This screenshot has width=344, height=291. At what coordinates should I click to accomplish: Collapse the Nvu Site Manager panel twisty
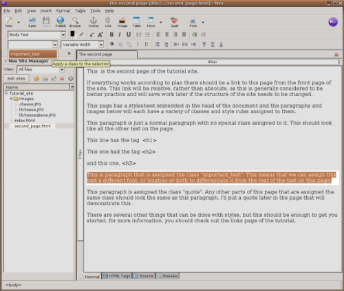click(6, 61)
